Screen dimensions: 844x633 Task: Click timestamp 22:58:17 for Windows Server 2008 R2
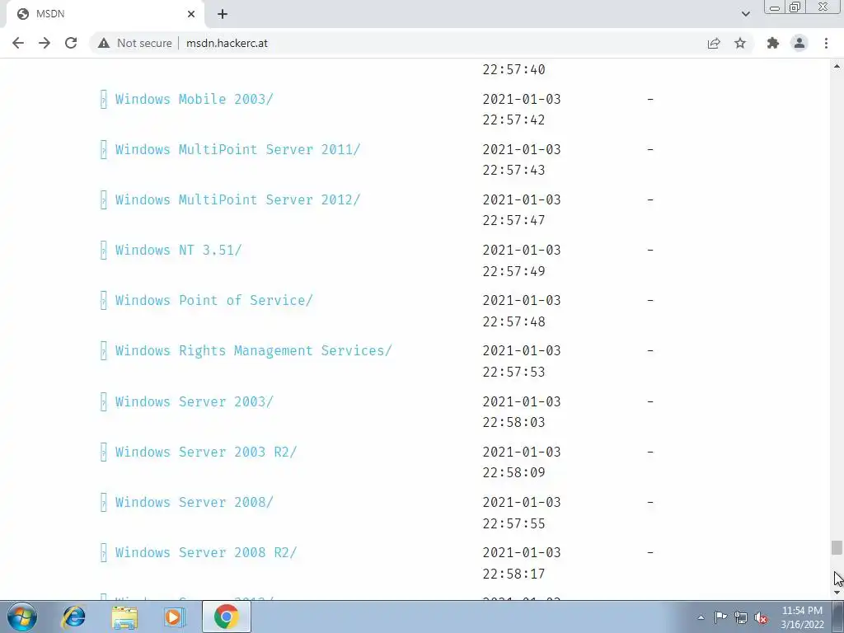coord(513,574)
